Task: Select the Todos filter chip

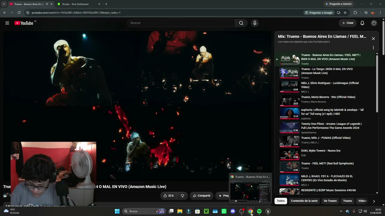Action: (281, 201)
